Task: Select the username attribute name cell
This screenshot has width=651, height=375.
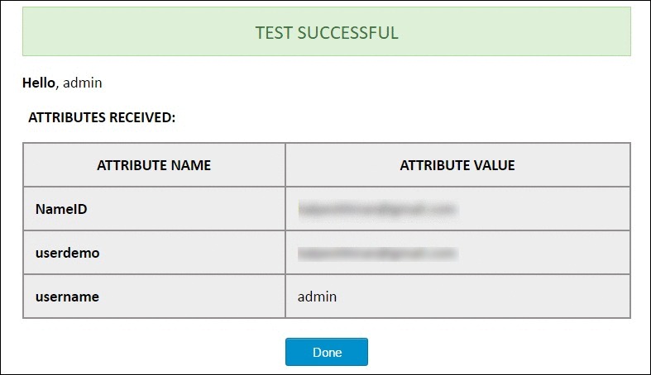Action: point(154,297)
